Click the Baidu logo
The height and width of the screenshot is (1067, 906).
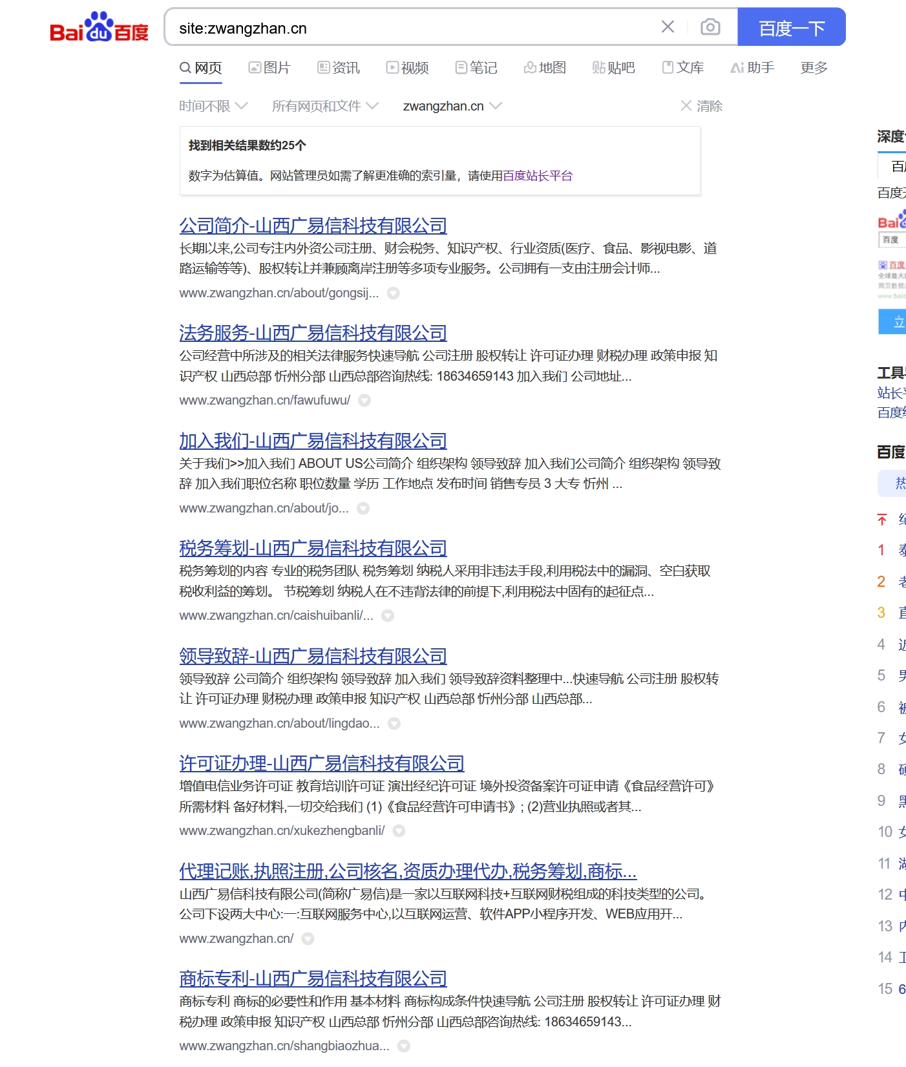pos(99,27)
